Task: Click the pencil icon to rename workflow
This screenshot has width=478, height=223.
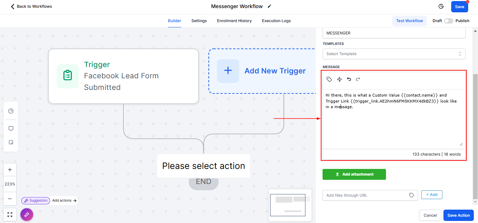Action: click(x=270, y=6)
